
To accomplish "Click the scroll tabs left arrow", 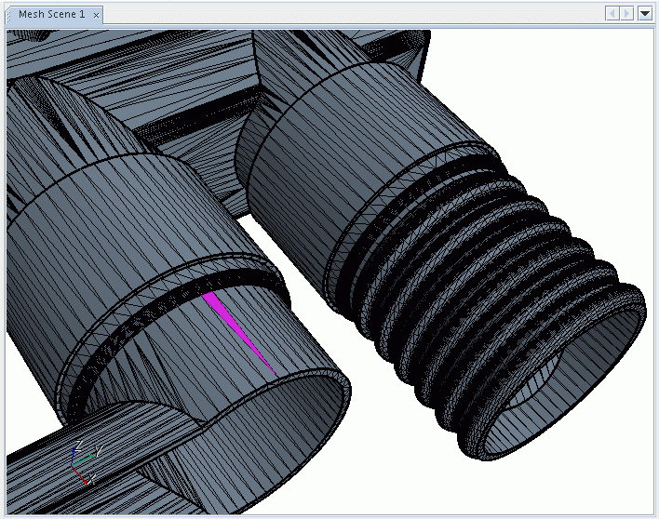I will [612, 14].
